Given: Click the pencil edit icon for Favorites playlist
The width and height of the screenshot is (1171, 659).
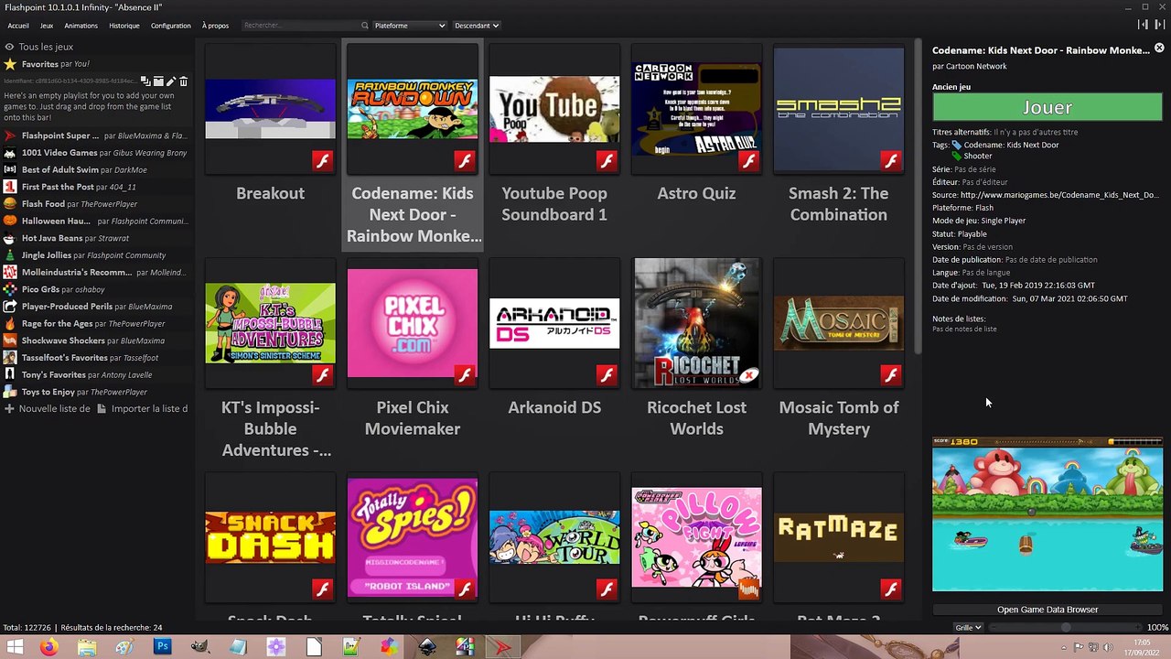Looking at the screenshot, I should tap(170, 81).
